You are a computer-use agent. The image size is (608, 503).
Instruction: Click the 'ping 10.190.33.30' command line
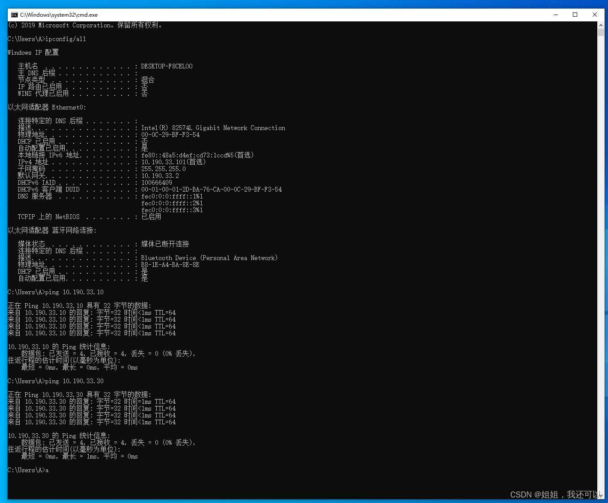click(x=56, y=381)
